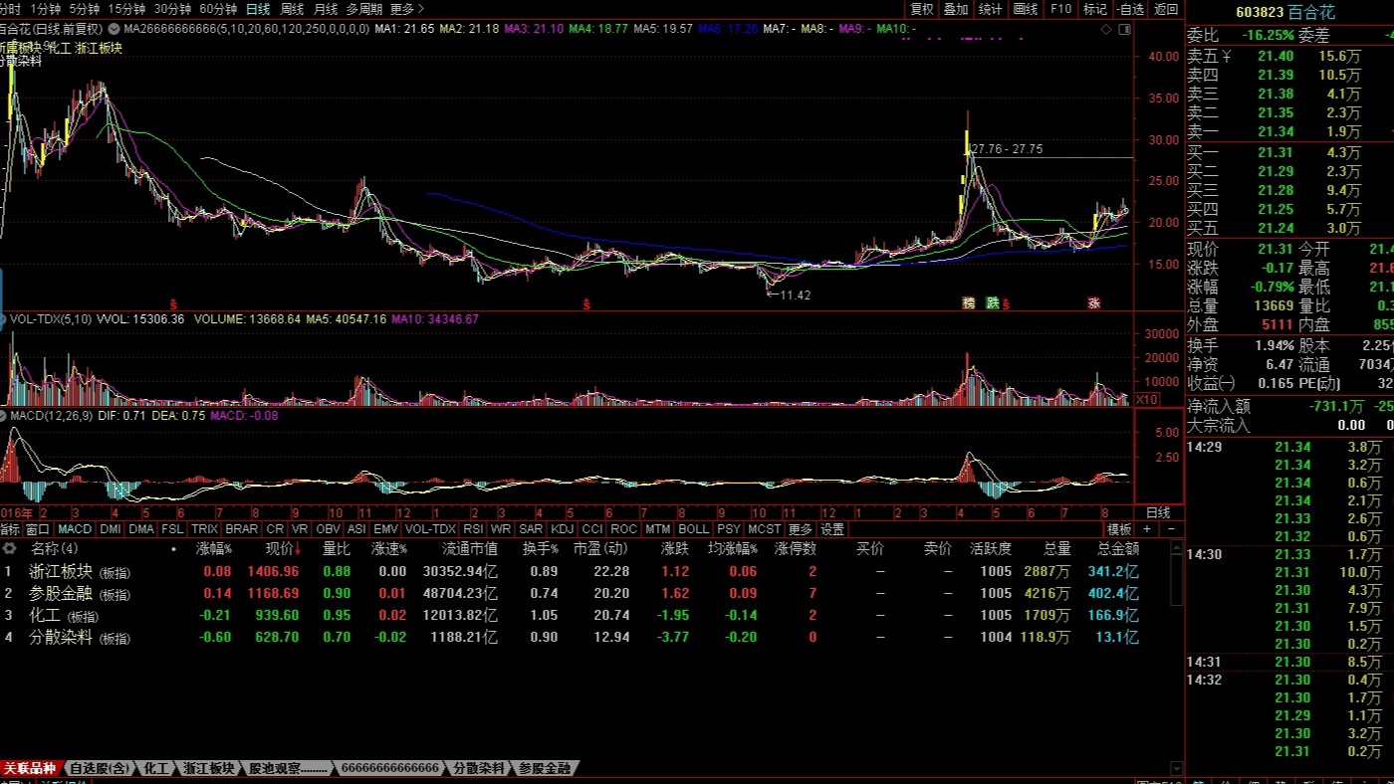Image resolution: width=1394 pixels, height=784 pixels.
Task: Select the TRIX indicator tab
Action: [x=205, y=529]
